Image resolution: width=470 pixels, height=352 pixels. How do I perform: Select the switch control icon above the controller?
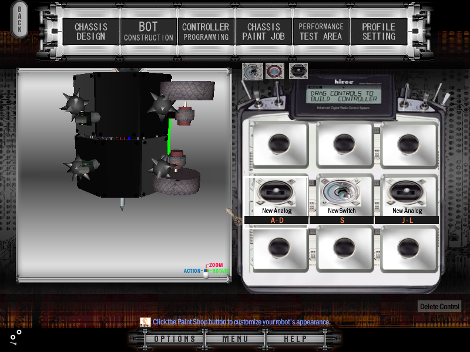252,72
